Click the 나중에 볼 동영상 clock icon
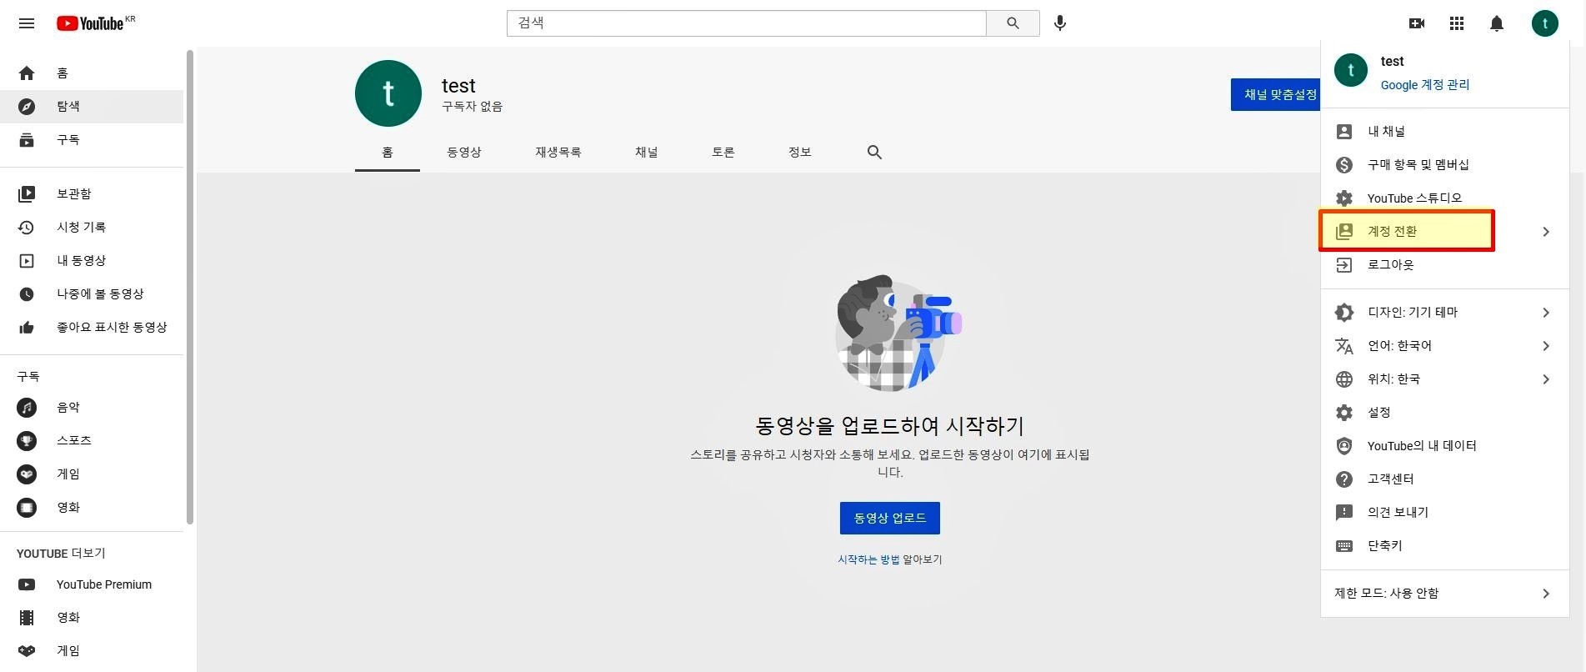1586x672 pixels. [27, 294]
